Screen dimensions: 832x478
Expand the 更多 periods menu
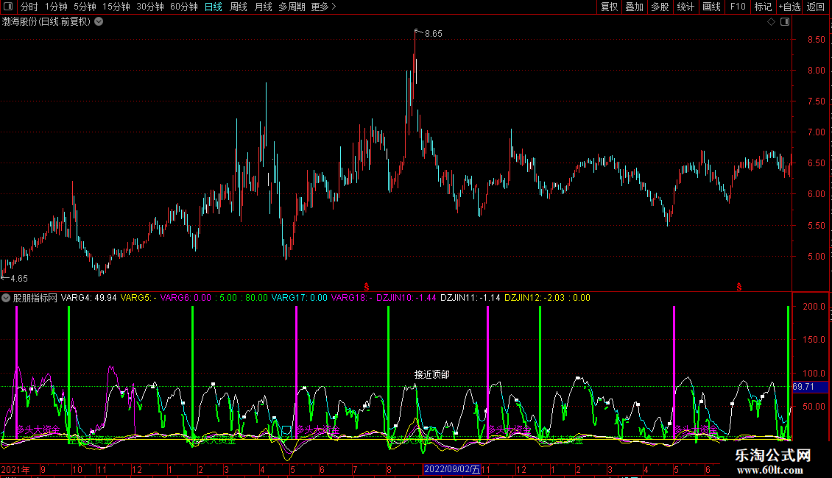pyautogui.click(x=323, y=7)
